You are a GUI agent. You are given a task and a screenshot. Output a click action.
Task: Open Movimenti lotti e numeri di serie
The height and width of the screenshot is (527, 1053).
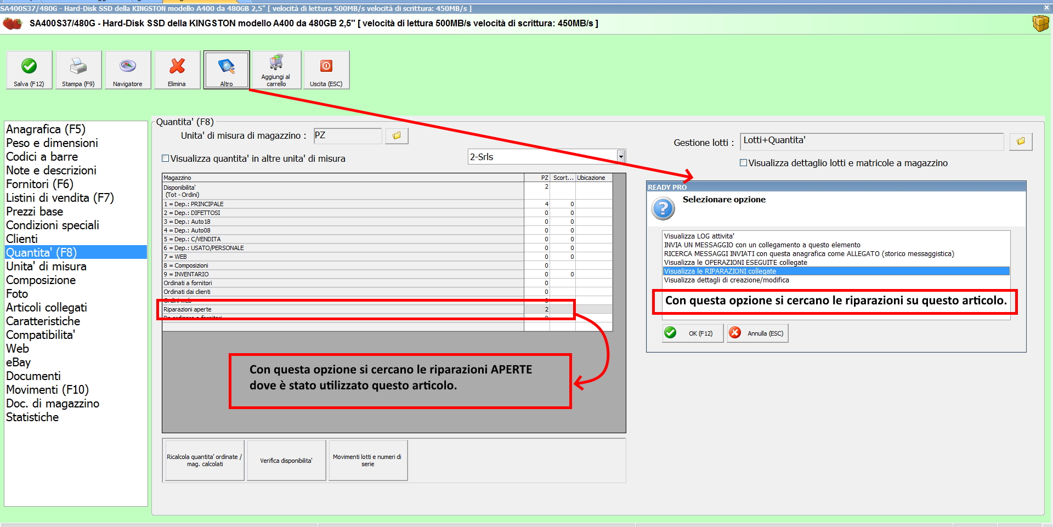coord(368,461)
